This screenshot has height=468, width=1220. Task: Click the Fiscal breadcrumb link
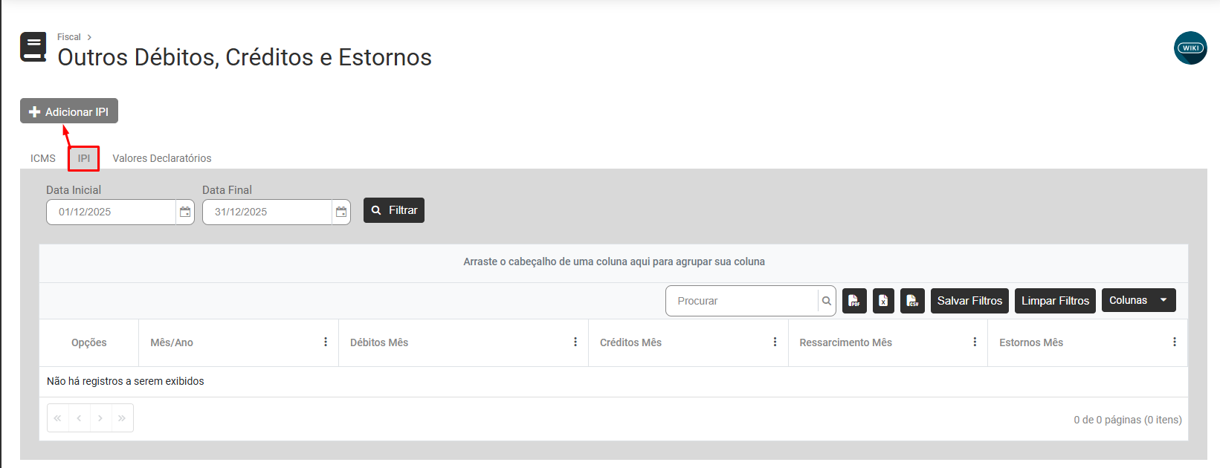69,37
